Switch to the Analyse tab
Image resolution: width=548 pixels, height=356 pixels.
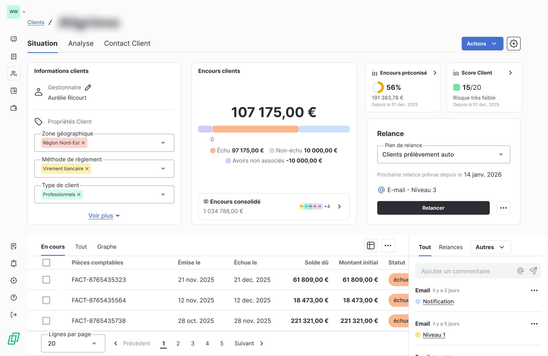81,43
